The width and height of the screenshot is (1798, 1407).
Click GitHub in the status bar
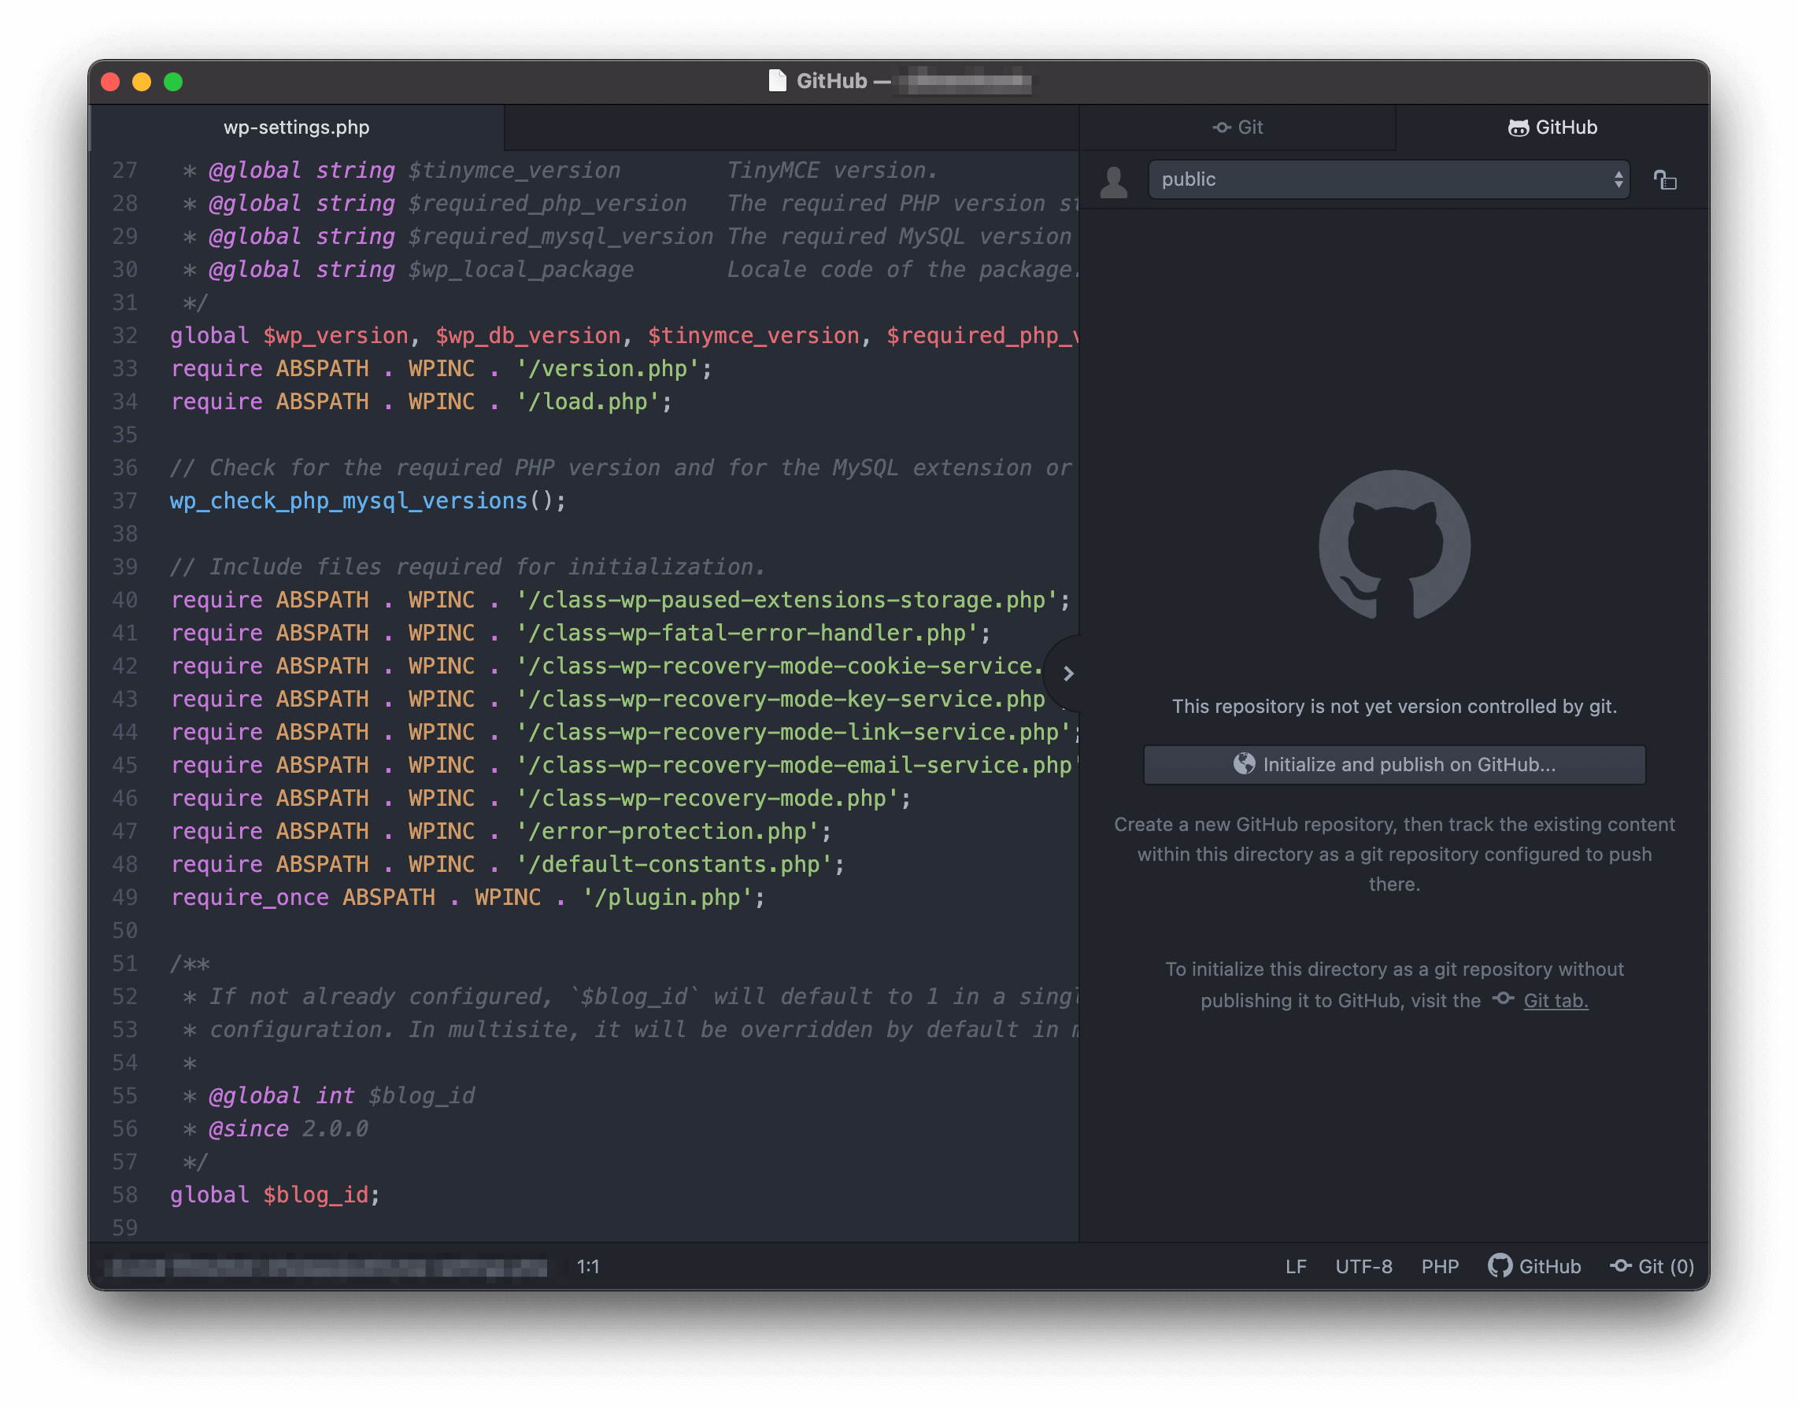(1534, 1266)
